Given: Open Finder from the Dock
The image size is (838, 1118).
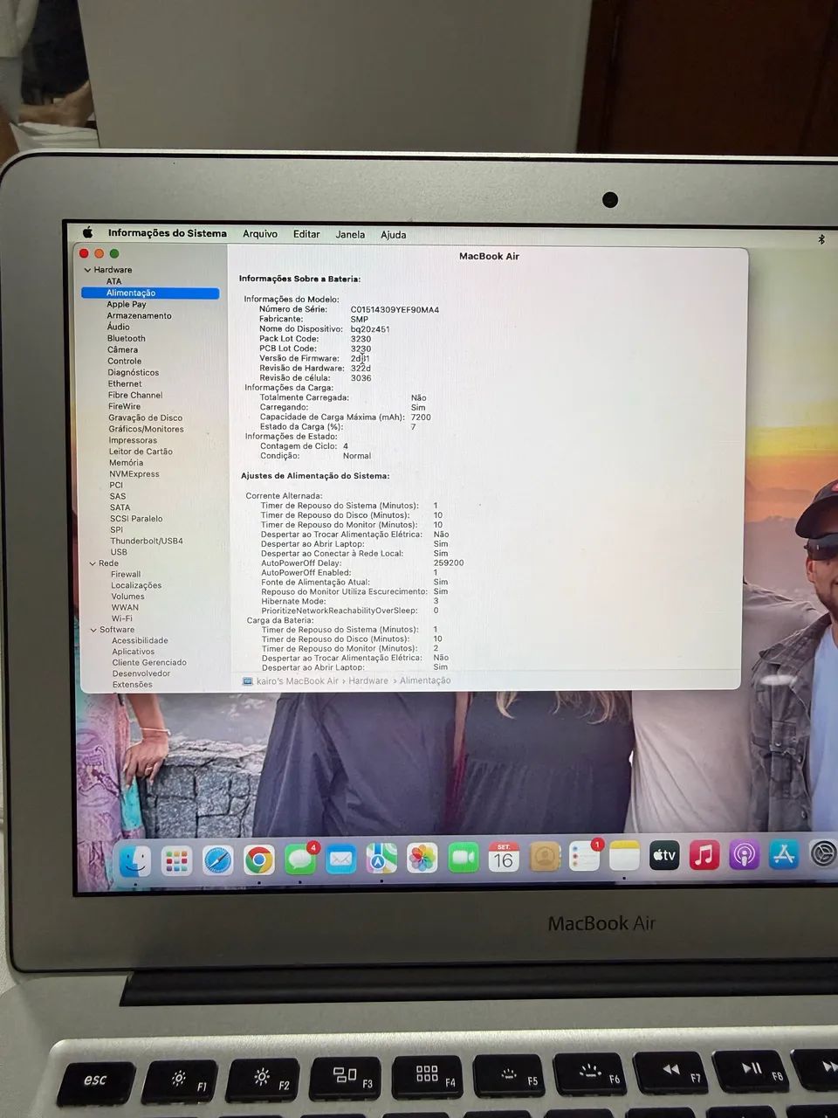Looking at the screenshot, I should [x=134, y=861].
